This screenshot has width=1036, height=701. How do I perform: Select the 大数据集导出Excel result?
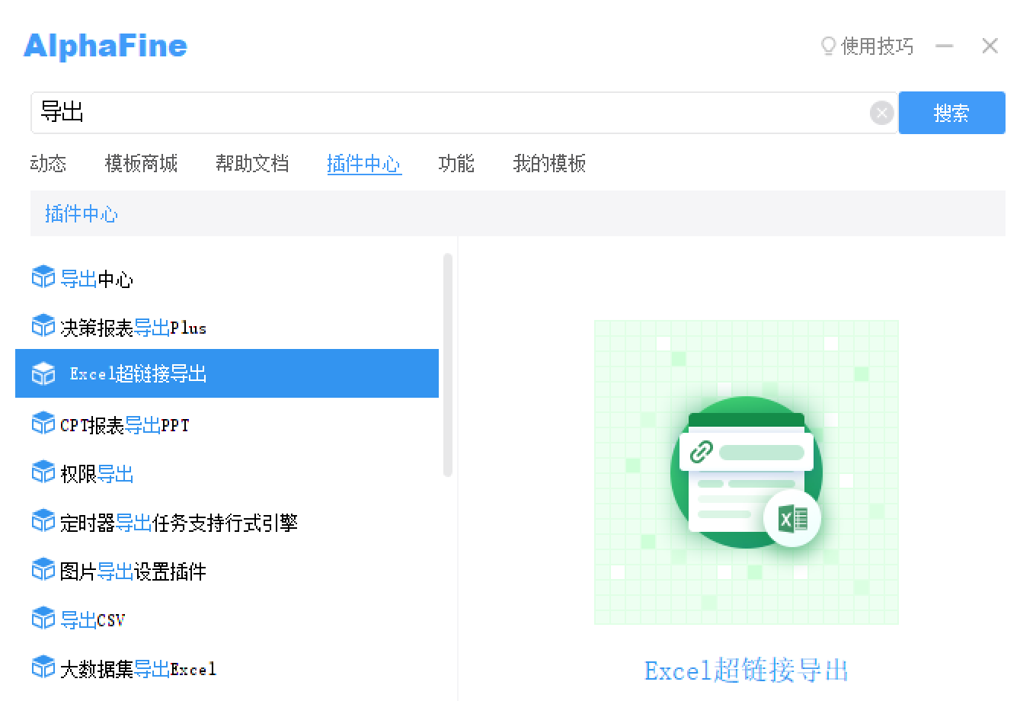(227, 667)
